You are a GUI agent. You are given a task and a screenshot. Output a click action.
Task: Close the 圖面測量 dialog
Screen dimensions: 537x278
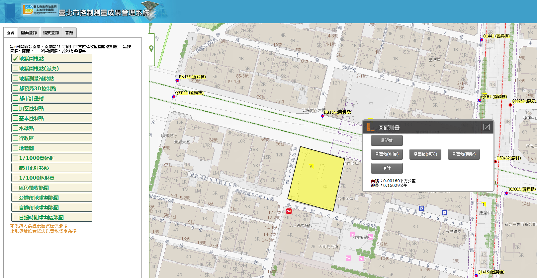coord(487,127)
